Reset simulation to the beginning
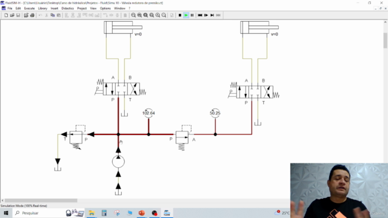The image size is (388, 218). tap(200, 15)
